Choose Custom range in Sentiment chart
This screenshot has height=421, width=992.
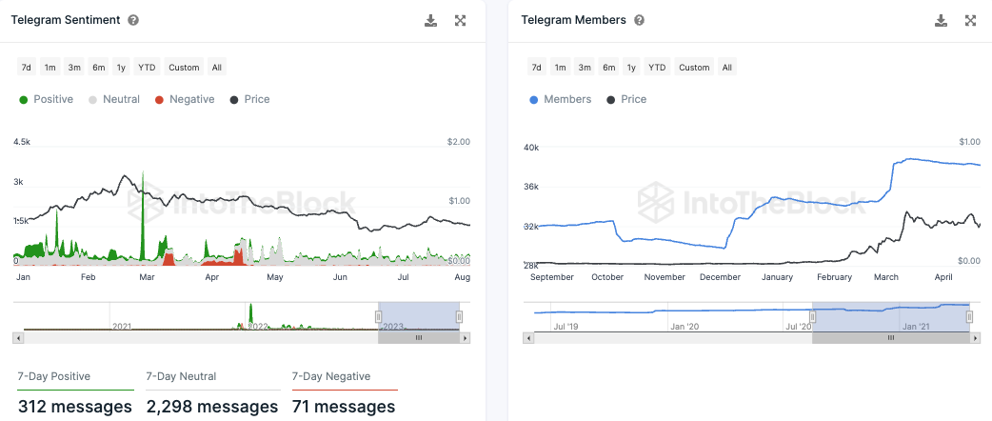tap(184, 67)
